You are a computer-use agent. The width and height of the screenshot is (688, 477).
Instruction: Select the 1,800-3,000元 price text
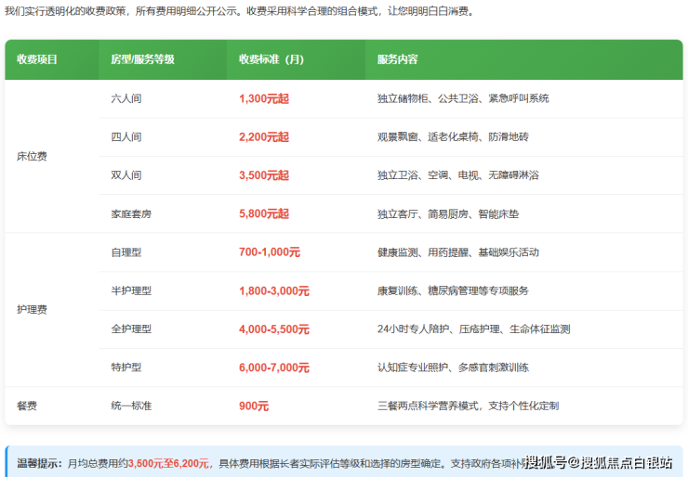[x=273, y=290]
